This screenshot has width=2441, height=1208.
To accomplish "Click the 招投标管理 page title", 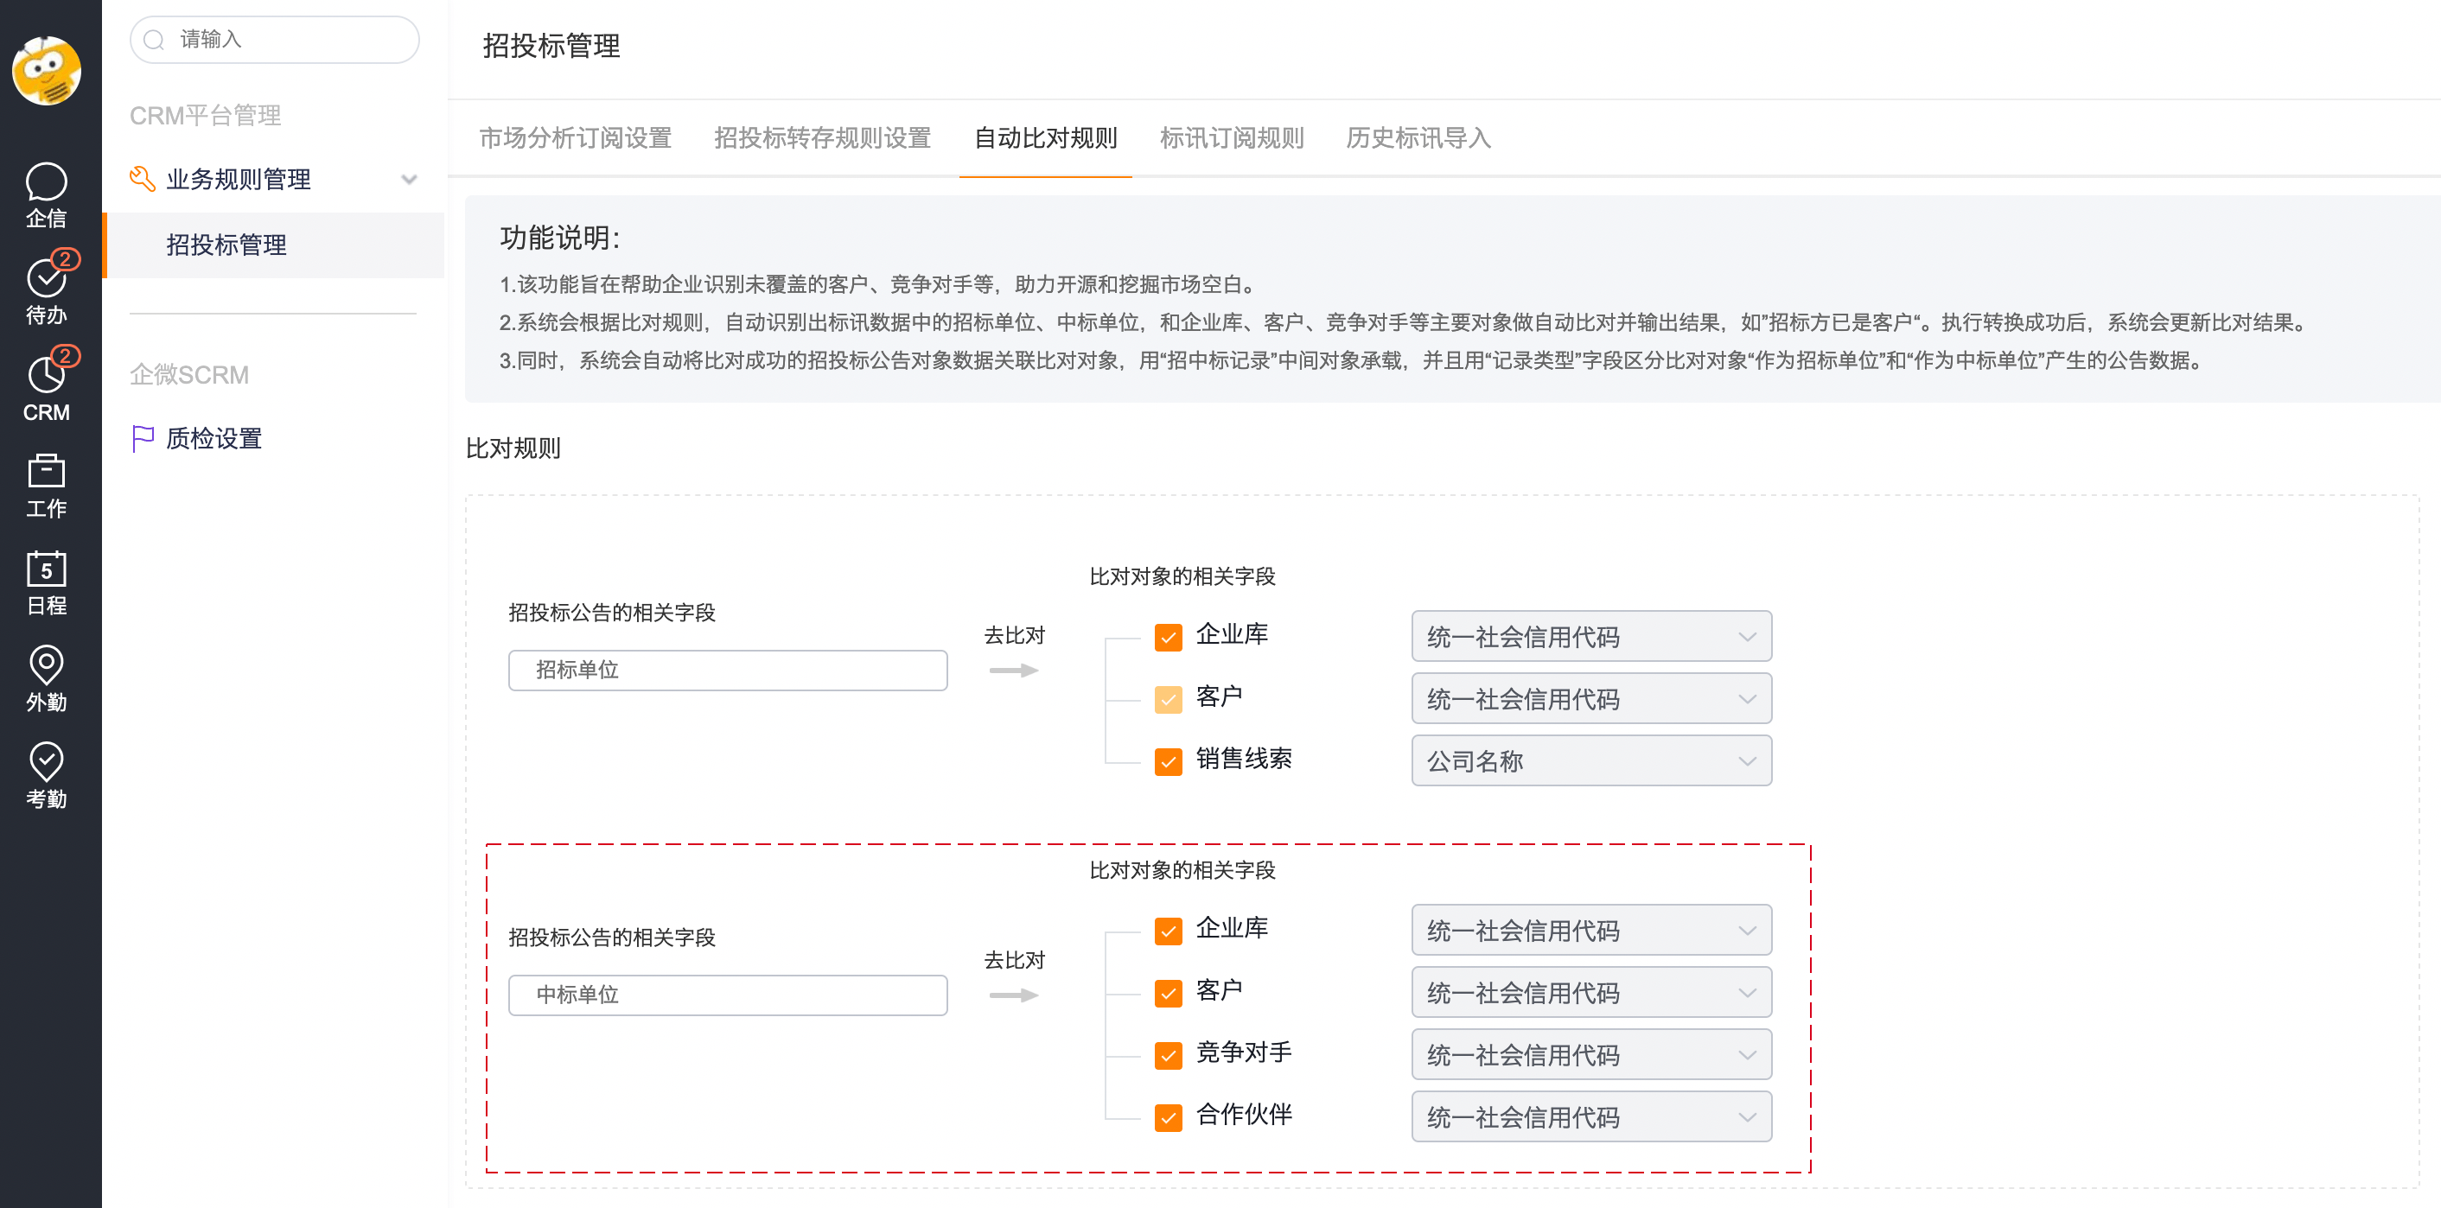I will (551, 46).
